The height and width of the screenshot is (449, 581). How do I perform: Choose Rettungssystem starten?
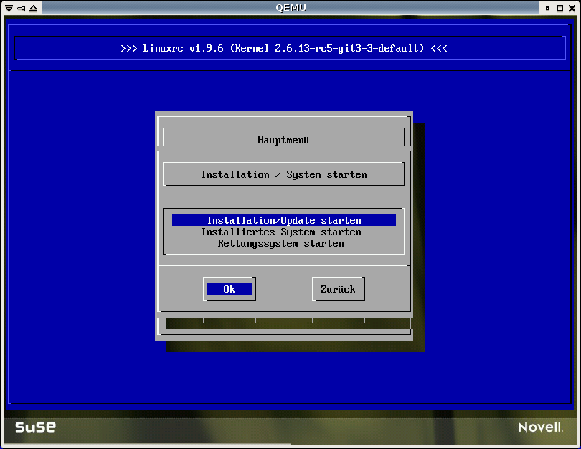click(281, 243)
